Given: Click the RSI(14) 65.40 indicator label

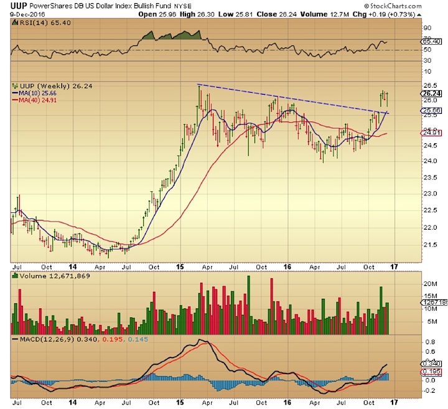Looking at the screenshot, I should [x=45, y=22].
